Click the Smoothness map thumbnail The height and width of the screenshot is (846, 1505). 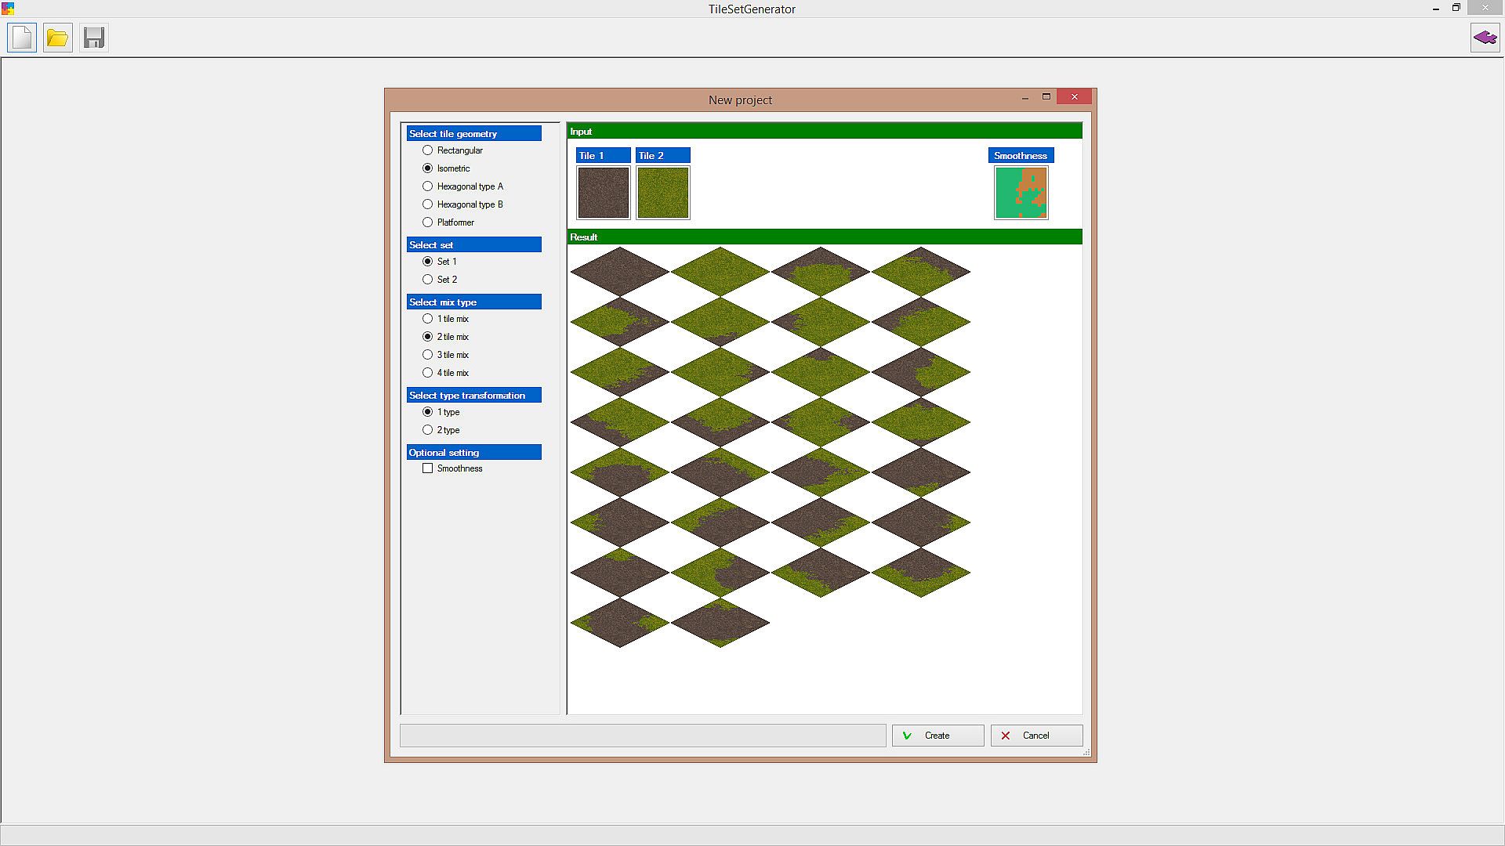pyautogui.click(x=1021, y=193)
